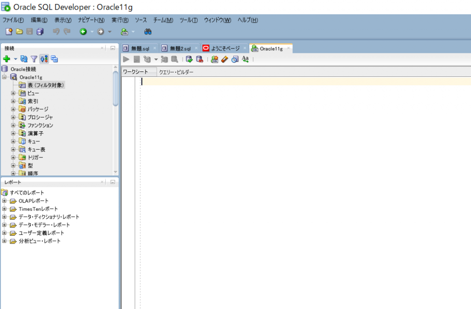Click the Save disk icon
The image size is (471, 309).
pyautogui.click(x=29, y=32)
